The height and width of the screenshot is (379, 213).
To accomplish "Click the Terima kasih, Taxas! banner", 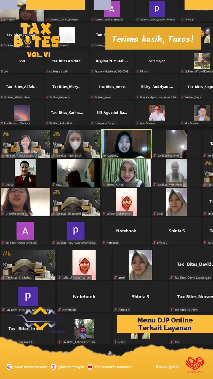I will click(x=153, y=38).
